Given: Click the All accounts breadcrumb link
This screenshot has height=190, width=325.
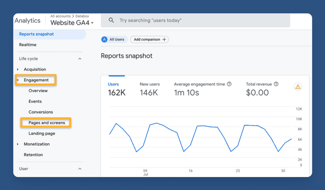Looking at the screenshot, I should 61,16.
